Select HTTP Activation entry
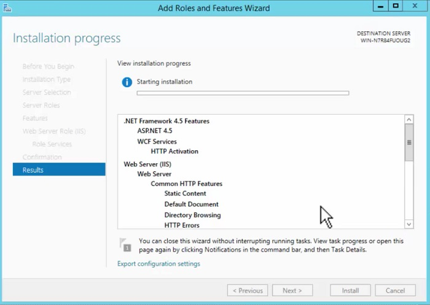This screenshot has width=430, height=305. pos(174,151)
